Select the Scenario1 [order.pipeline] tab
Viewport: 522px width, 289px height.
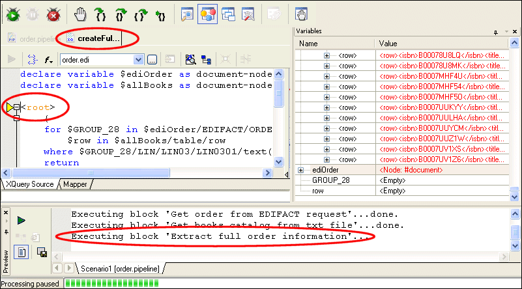121,268
